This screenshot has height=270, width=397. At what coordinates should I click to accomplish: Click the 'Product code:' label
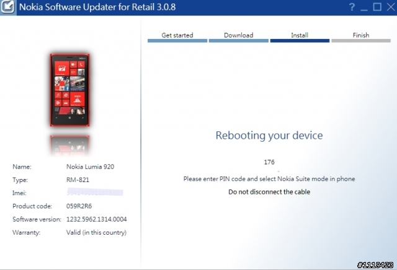(32, 206)
